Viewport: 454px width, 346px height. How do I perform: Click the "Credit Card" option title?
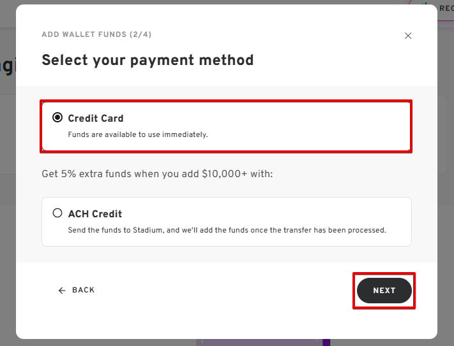click(96, 118)
